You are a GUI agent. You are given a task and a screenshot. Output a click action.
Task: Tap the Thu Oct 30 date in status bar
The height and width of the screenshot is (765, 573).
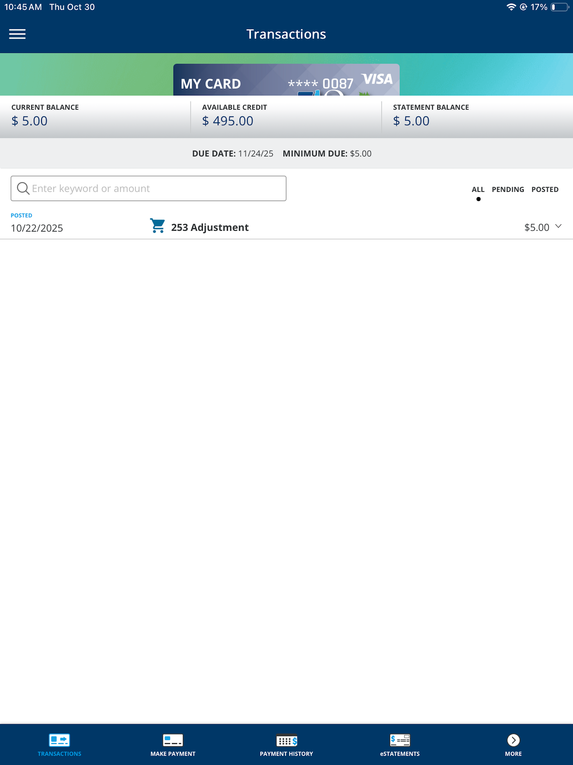pos(72,7)
